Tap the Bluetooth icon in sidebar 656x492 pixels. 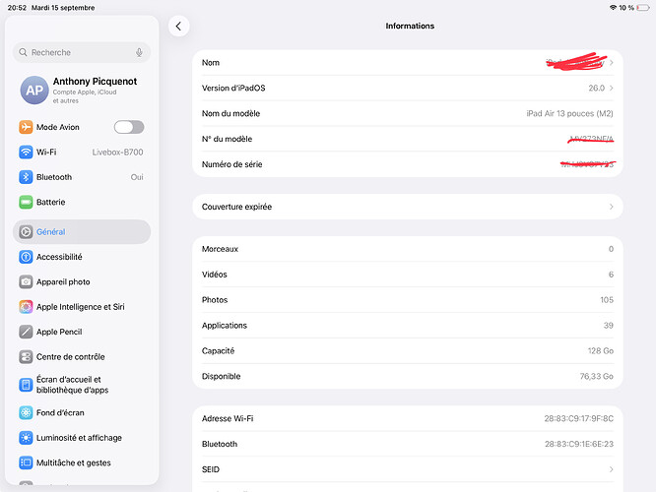click(x=26, y=177)
